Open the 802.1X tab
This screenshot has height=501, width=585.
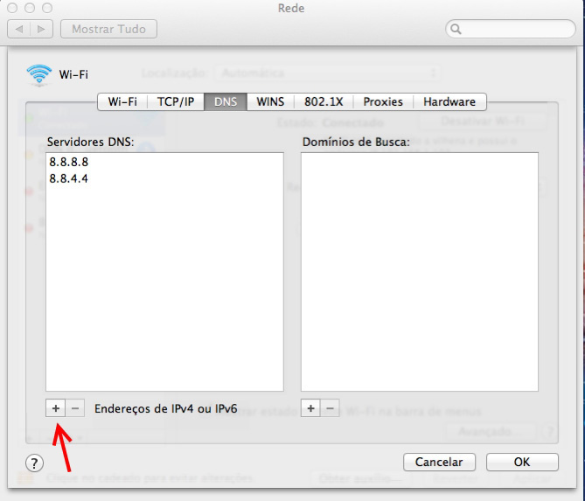[324, 101]
